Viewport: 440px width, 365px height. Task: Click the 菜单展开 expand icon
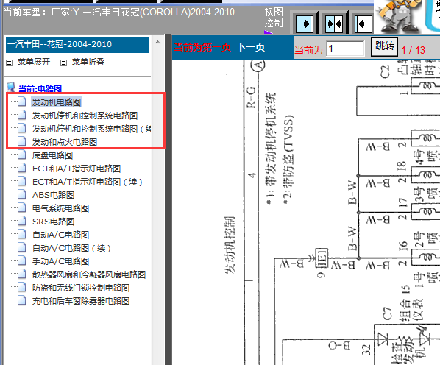point(10,63)
